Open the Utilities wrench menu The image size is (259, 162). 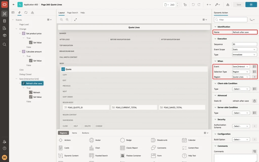[x=218, y=5]
